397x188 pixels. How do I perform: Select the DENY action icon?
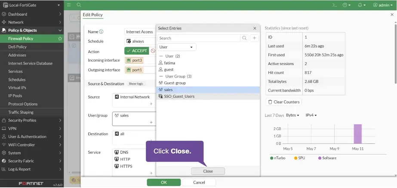[x=153, y=51]
